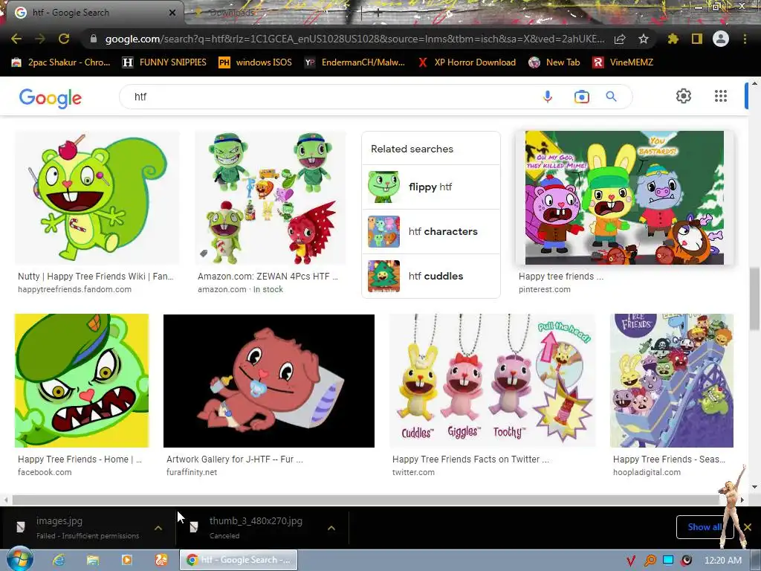
Task: Open the Cuddles Giggles Toothy keychain image
Action: (492, 381)
